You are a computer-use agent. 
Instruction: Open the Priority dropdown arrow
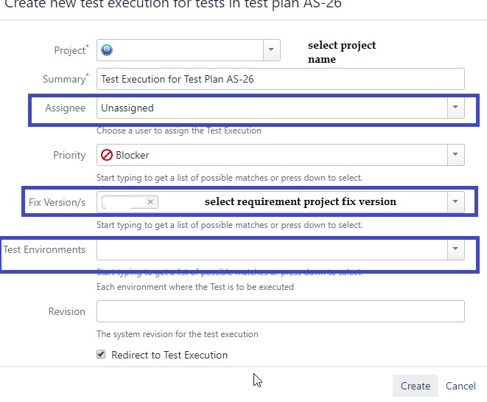[455, 155]
